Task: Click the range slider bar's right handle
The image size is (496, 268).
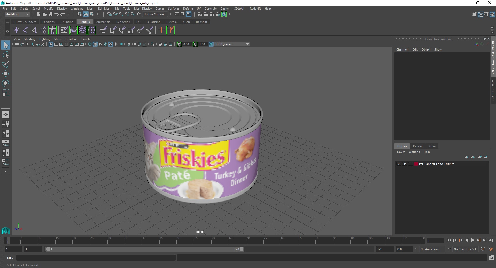Action: click(x=242, y=249)
